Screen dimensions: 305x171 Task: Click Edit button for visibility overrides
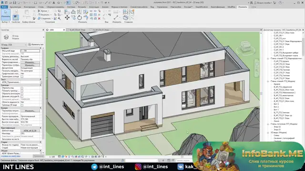[30, 62]
